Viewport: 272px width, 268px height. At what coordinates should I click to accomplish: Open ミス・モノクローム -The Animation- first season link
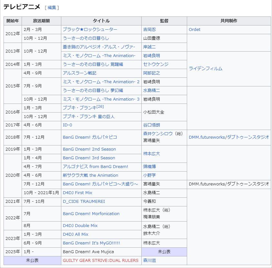99,56
